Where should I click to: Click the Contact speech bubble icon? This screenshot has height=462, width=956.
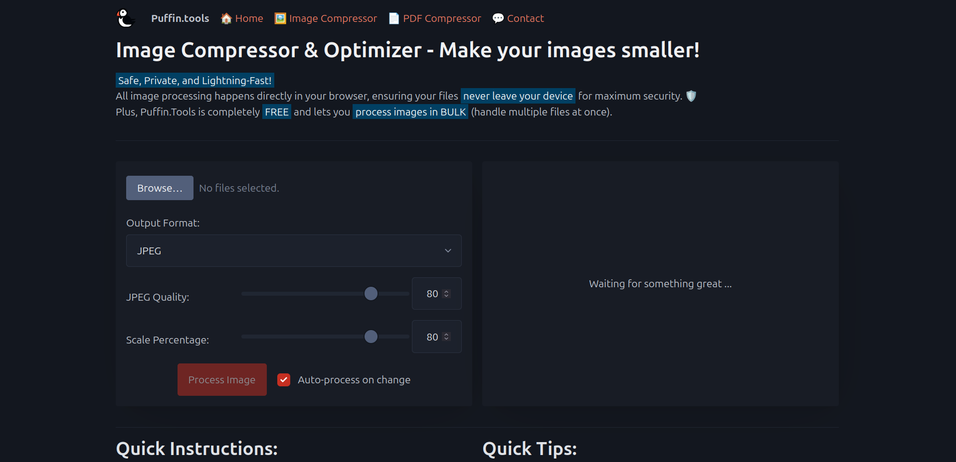pos(497,18)
